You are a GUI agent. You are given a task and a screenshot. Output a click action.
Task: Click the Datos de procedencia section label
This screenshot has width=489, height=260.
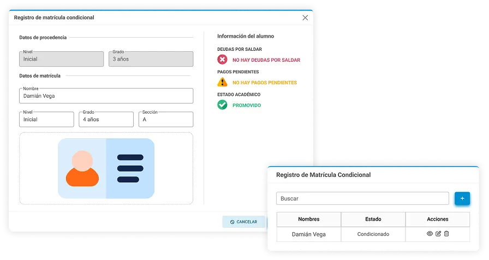43,38
